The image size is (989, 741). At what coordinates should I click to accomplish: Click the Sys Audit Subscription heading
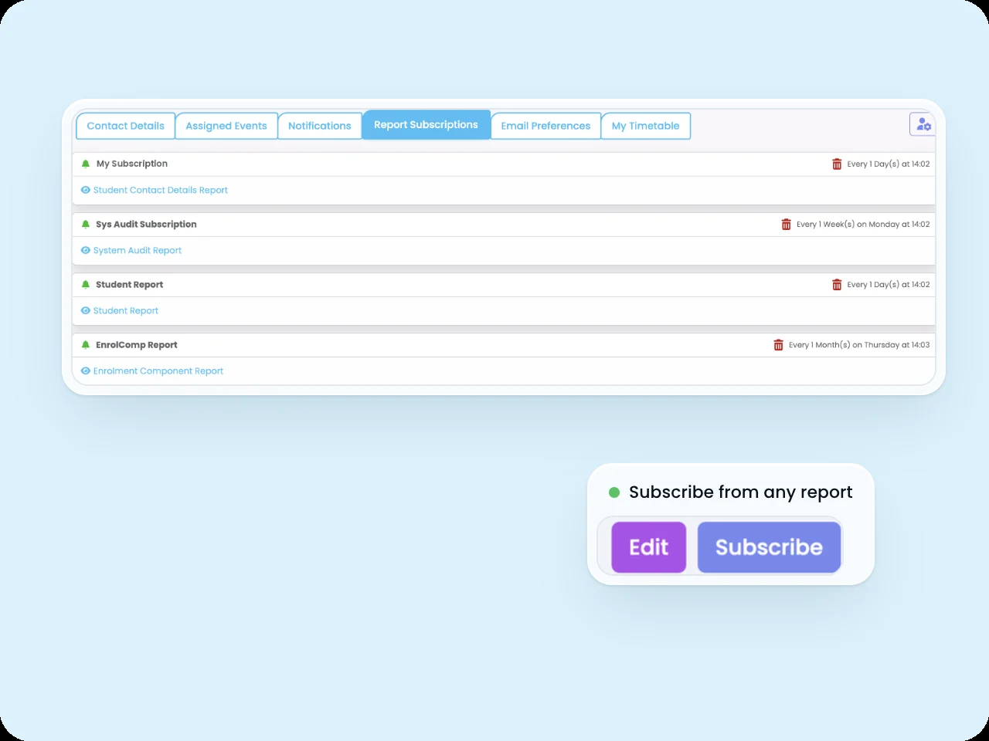146,224
